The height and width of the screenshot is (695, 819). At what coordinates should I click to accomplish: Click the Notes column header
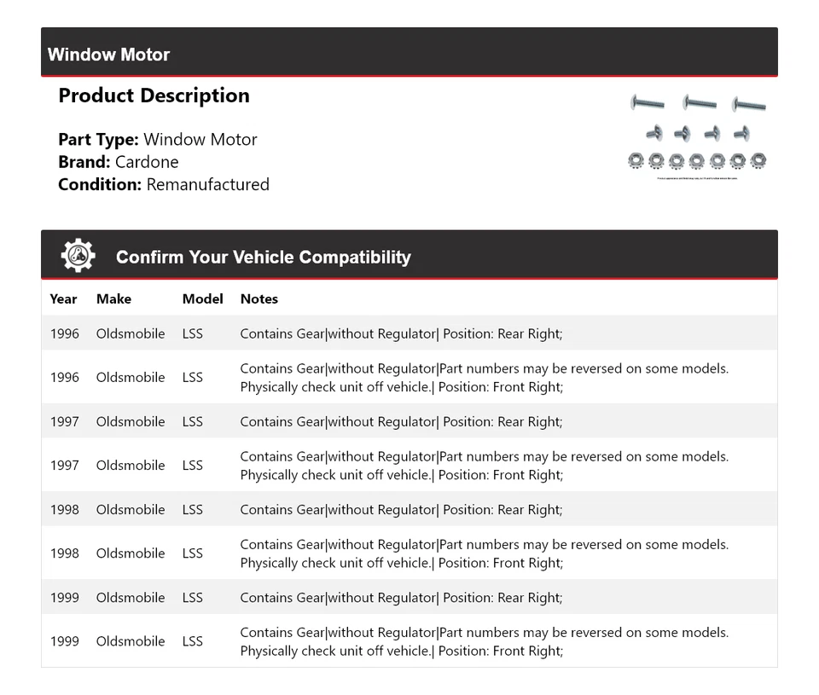click(258, 298)
